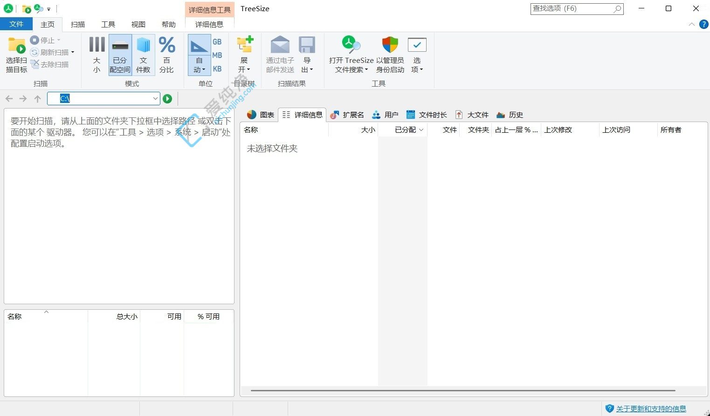
Task: Toggle Allocated Space mode
Action: pos(120,55)
